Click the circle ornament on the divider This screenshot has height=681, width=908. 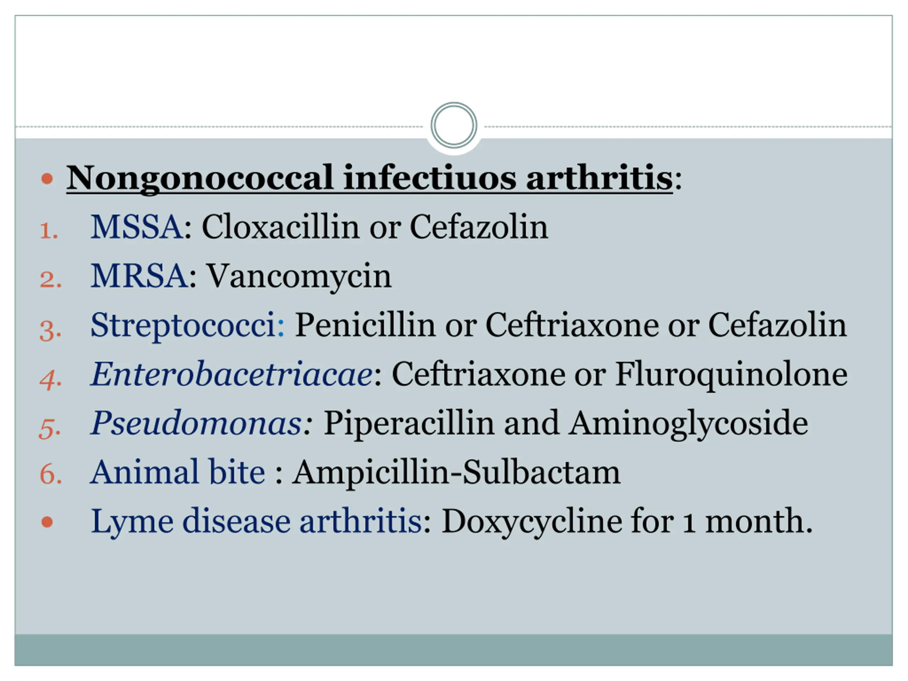[x=454, y=125]
